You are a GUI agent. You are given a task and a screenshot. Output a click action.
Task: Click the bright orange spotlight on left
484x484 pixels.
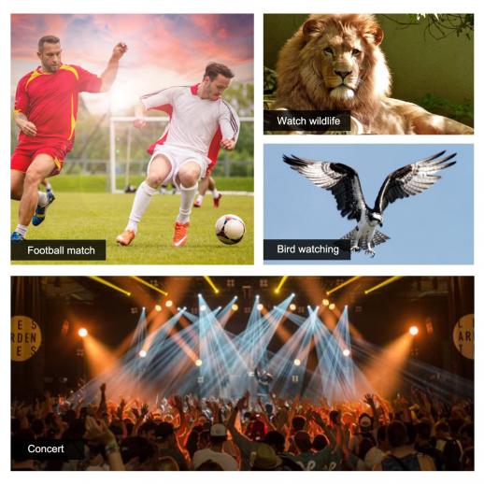coord(83,333)
